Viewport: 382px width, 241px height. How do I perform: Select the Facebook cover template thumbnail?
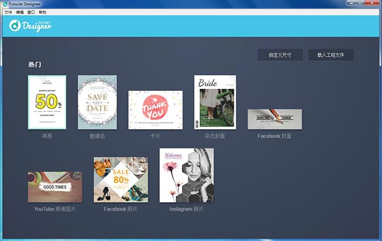[275, 120]
